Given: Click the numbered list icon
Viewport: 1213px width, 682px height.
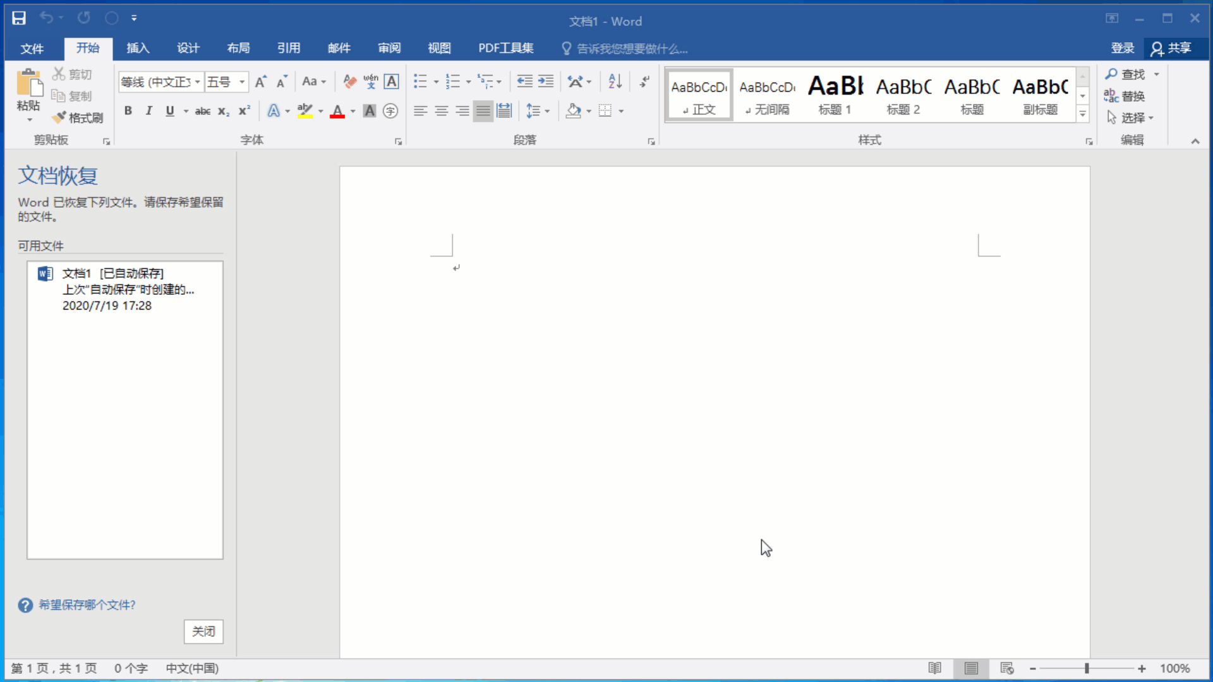Looking at the screenshot, I should (452, 81).
